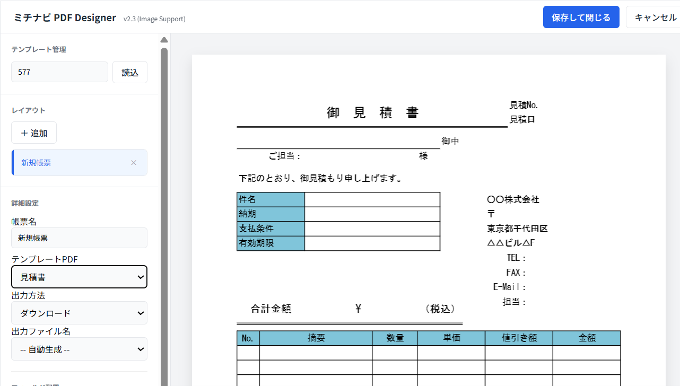Click the 見積No. label in preview
The image size is (680, 386).
(524, 105)
